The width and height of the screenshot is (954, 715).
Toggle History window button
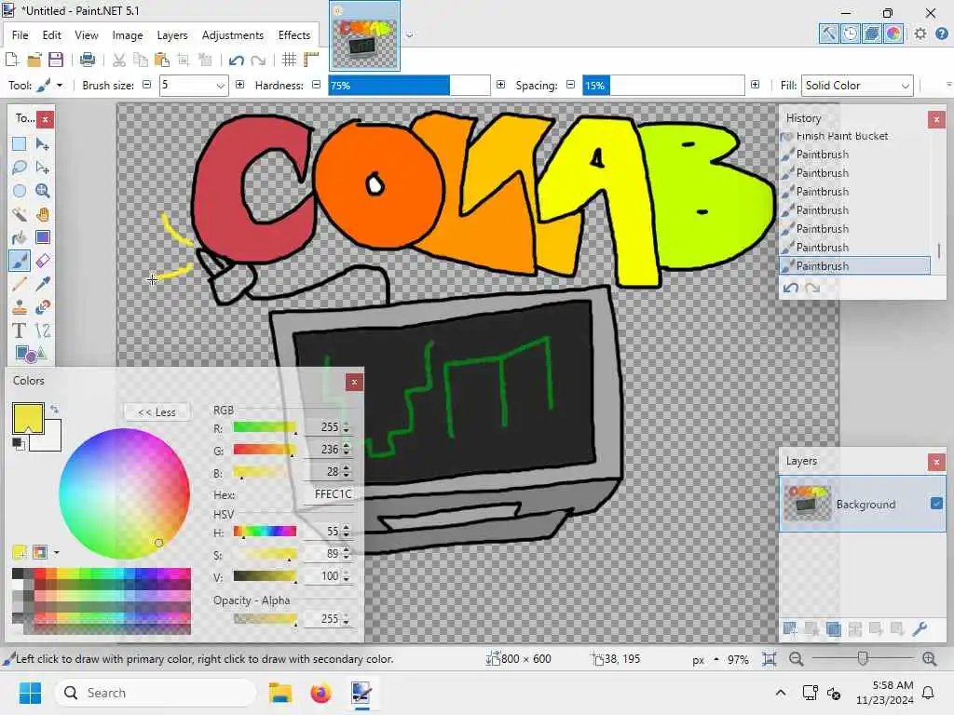pos(850,34)
